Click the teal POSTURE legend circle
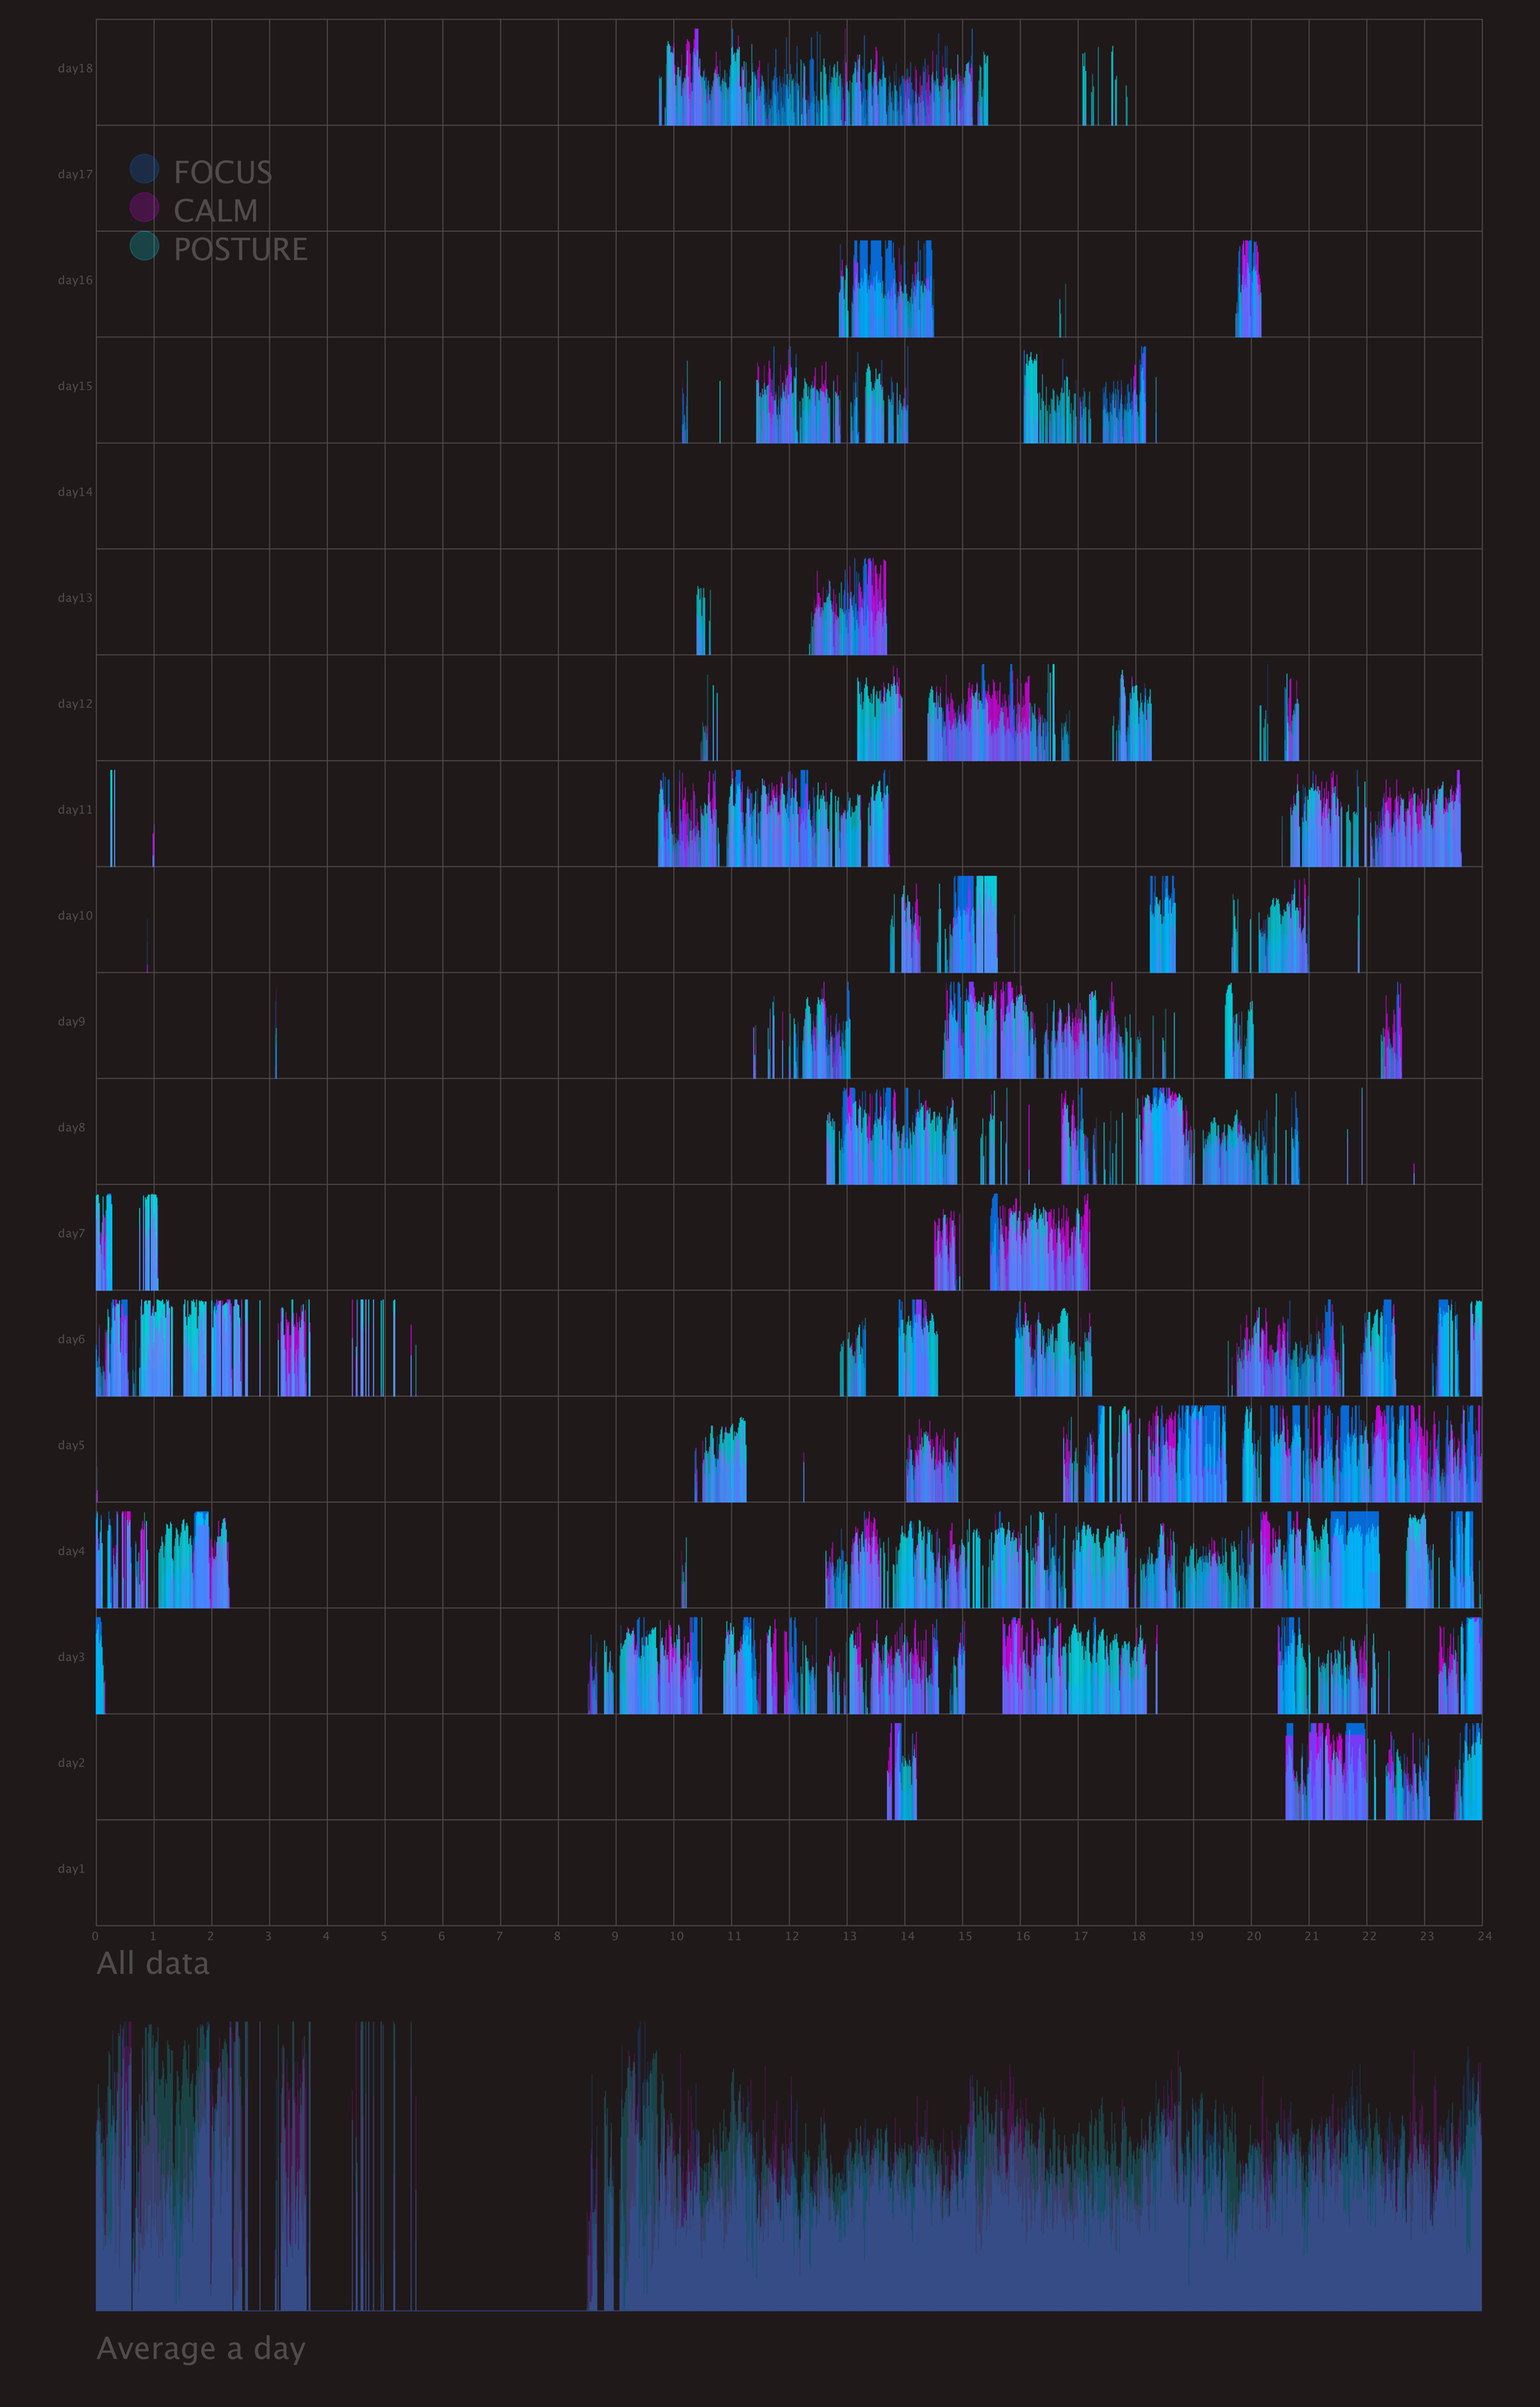The image size is (1540, 2407). pos(144,246)
